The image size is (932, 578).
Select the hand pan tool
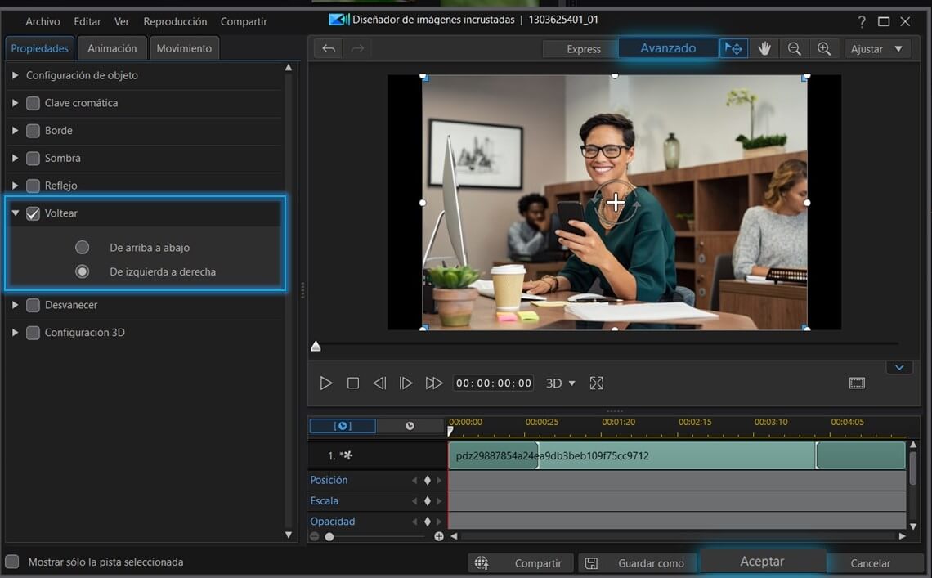click(764, 49)
